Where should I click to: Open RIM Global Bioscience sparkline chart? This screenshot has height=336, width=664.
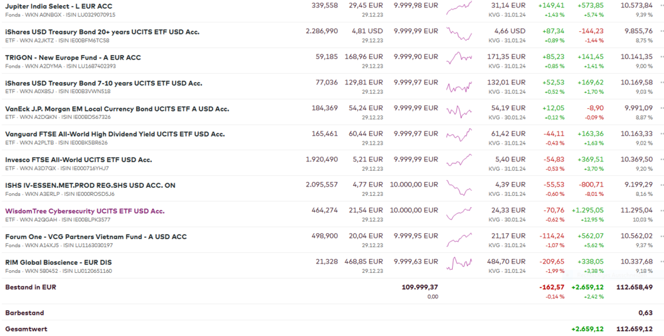[x=459, y=265]
